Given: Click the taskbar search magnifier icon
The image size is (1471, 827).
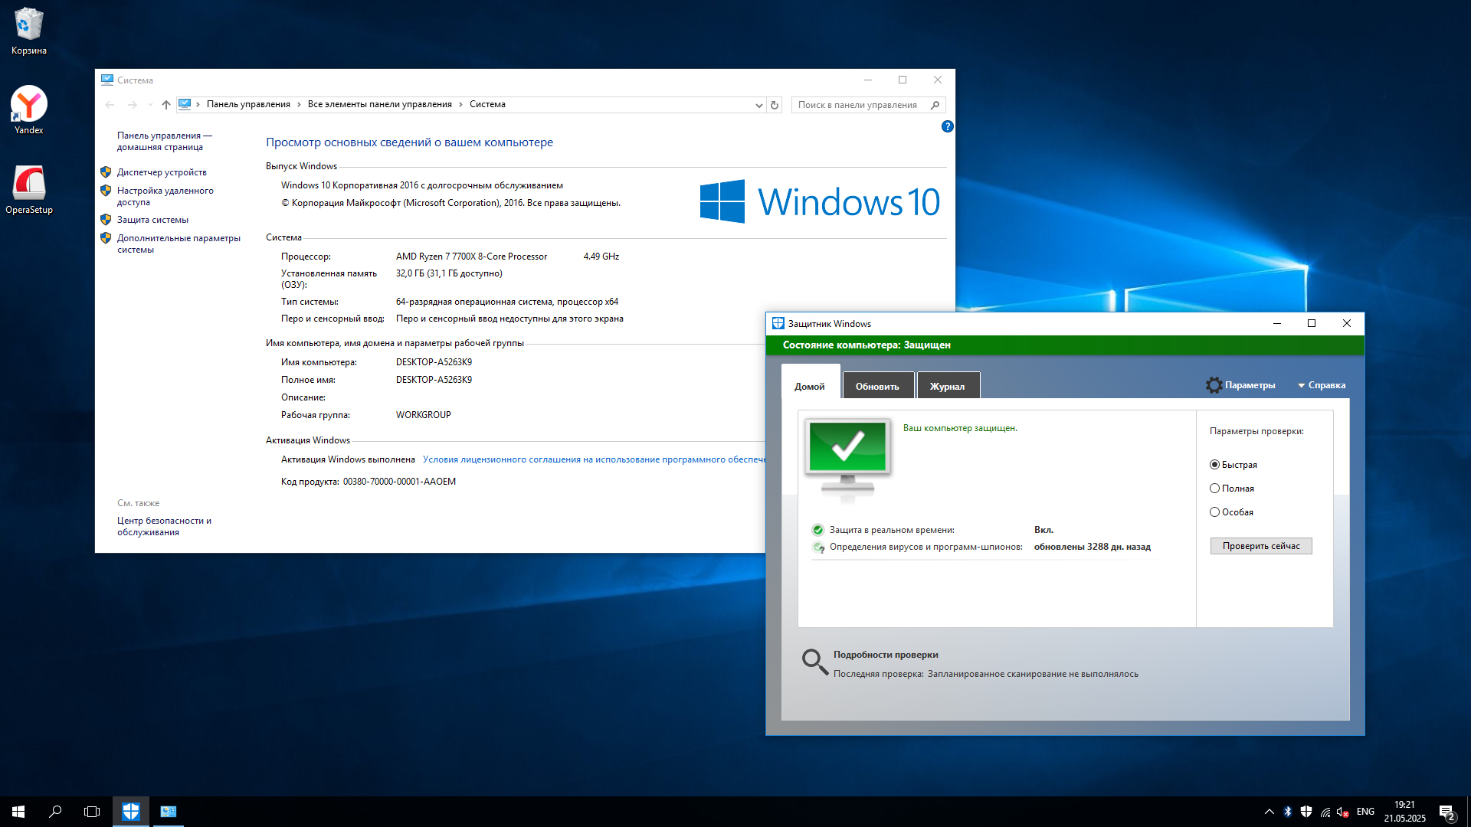Looking at the screenshot, I should [55, 812].
